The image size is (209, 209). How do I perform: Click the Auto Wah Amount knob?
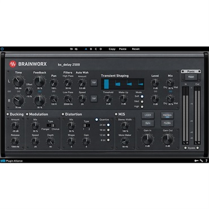82,83
